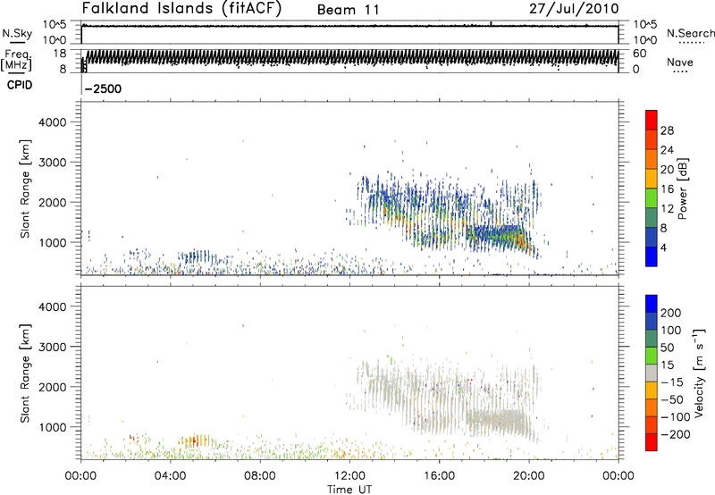
Task: Click the yellow 16–20 dB Power colorbar segment
Action: point(652,178)
